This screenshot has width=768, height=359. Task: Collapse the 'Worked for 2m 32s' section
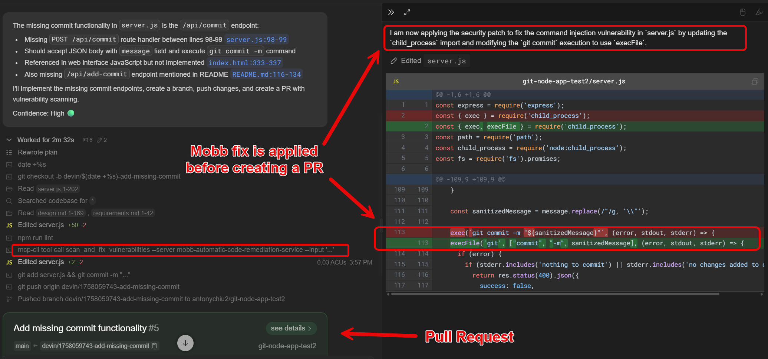click(9, 140)
